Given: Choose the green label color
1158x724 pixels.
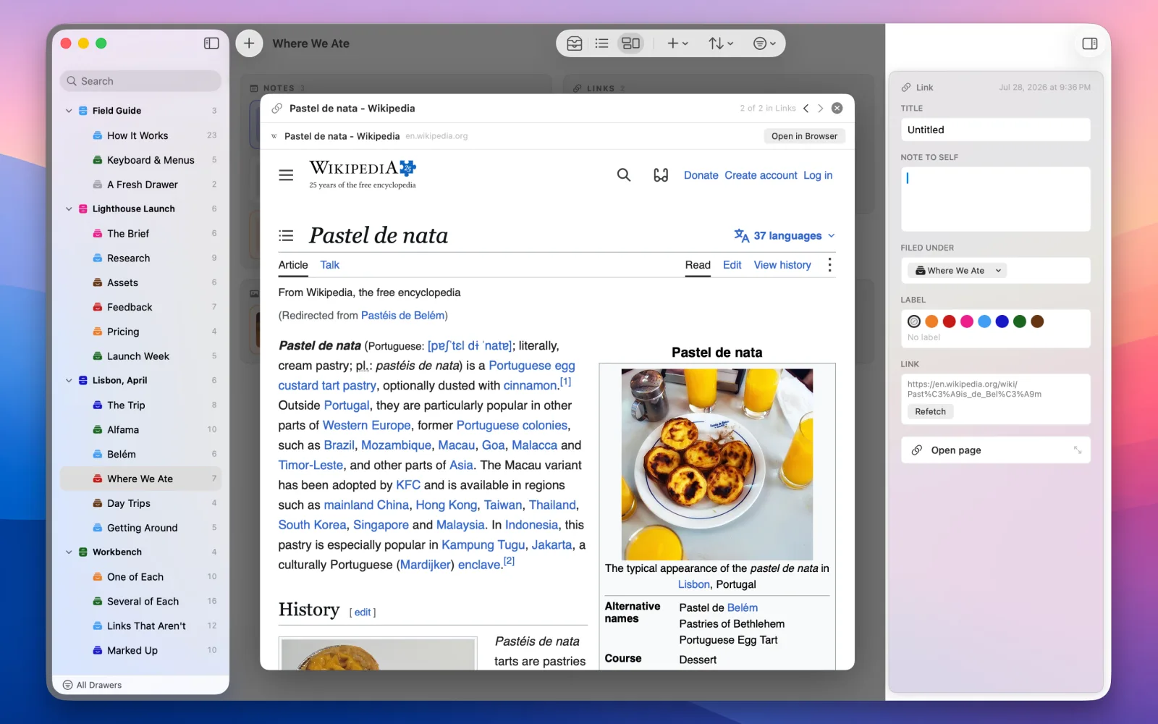Looking at the screenshot, I should pyautogui.click(x=1020, y=321).
